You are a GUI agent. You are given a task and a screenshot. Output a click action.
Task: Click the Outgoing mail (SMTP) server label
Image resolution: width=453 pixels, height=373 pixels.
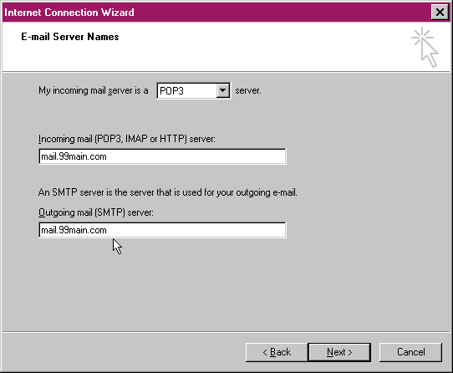[96, 212]
